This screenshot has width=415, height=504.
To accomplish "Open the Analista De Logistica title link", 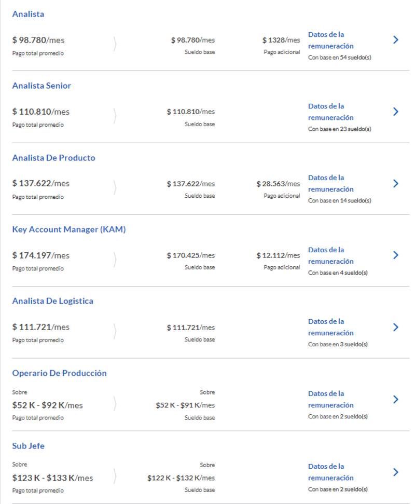I will [x=52, y=301].
